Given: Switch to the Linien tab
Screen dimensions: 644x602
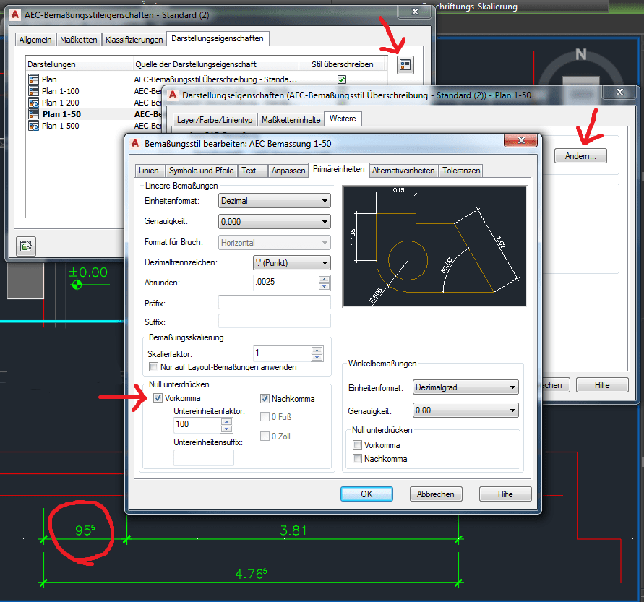Looking at the screenshot, I should pos(149,171).
